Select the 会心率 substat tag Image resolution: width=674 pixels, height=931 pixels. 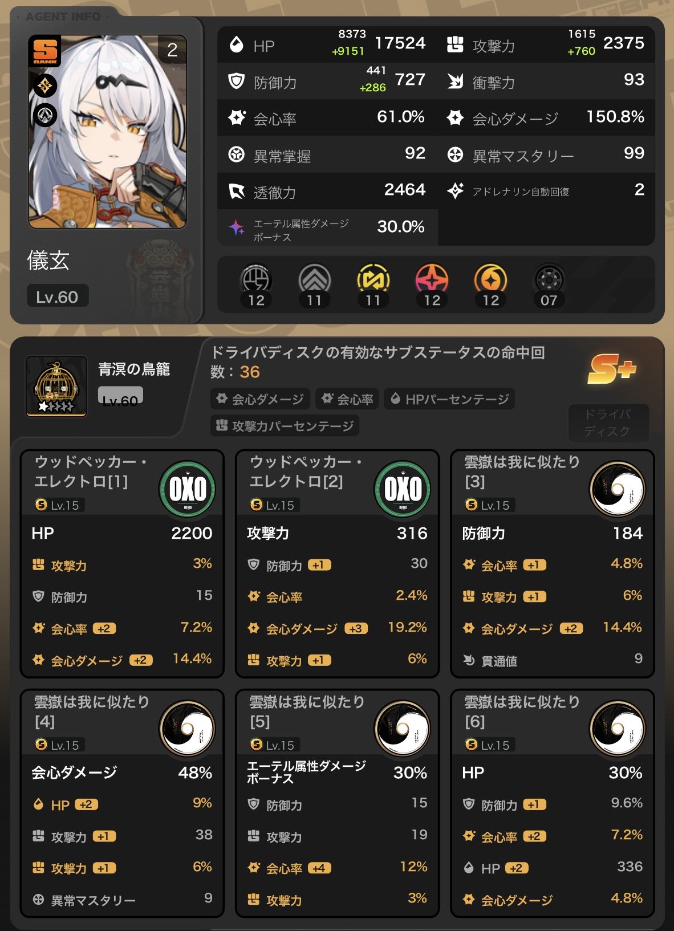[347, 399]
